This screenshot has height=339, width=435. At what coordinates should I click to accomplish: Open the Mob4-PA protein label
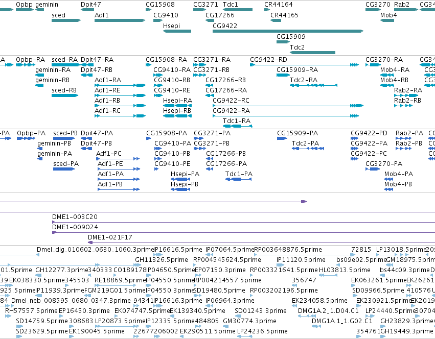tap(399, 174)
